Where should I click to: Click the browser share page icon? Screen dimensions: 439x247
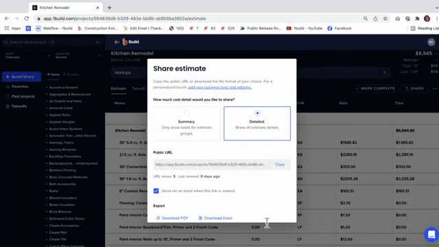coord(375,19)
